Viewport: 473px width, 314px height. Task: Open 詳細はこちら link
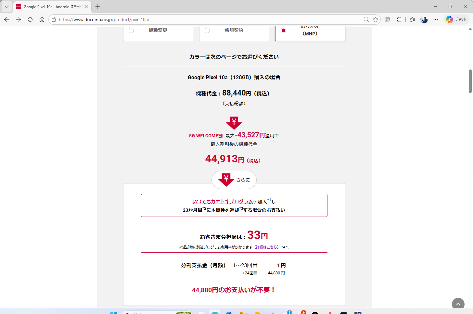pos(267,247)
